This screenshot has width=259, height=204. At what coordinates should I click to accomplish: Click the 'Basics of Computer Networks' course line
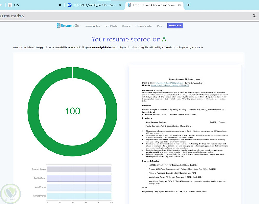pos(172,173)
